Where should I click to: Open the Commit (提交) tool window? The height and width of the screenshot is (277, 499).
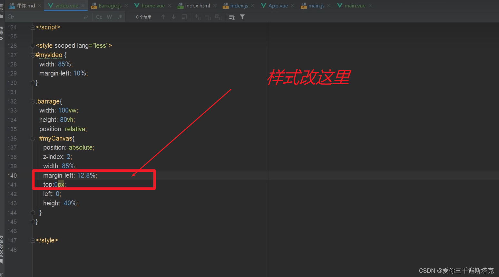(2, 33)
